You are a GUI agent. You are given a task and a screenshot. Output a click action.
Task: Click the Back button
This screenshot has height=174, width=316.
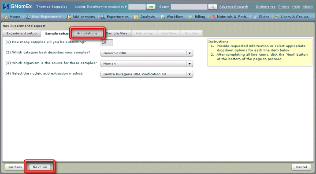pyautogui.click(x=15, y=167)
